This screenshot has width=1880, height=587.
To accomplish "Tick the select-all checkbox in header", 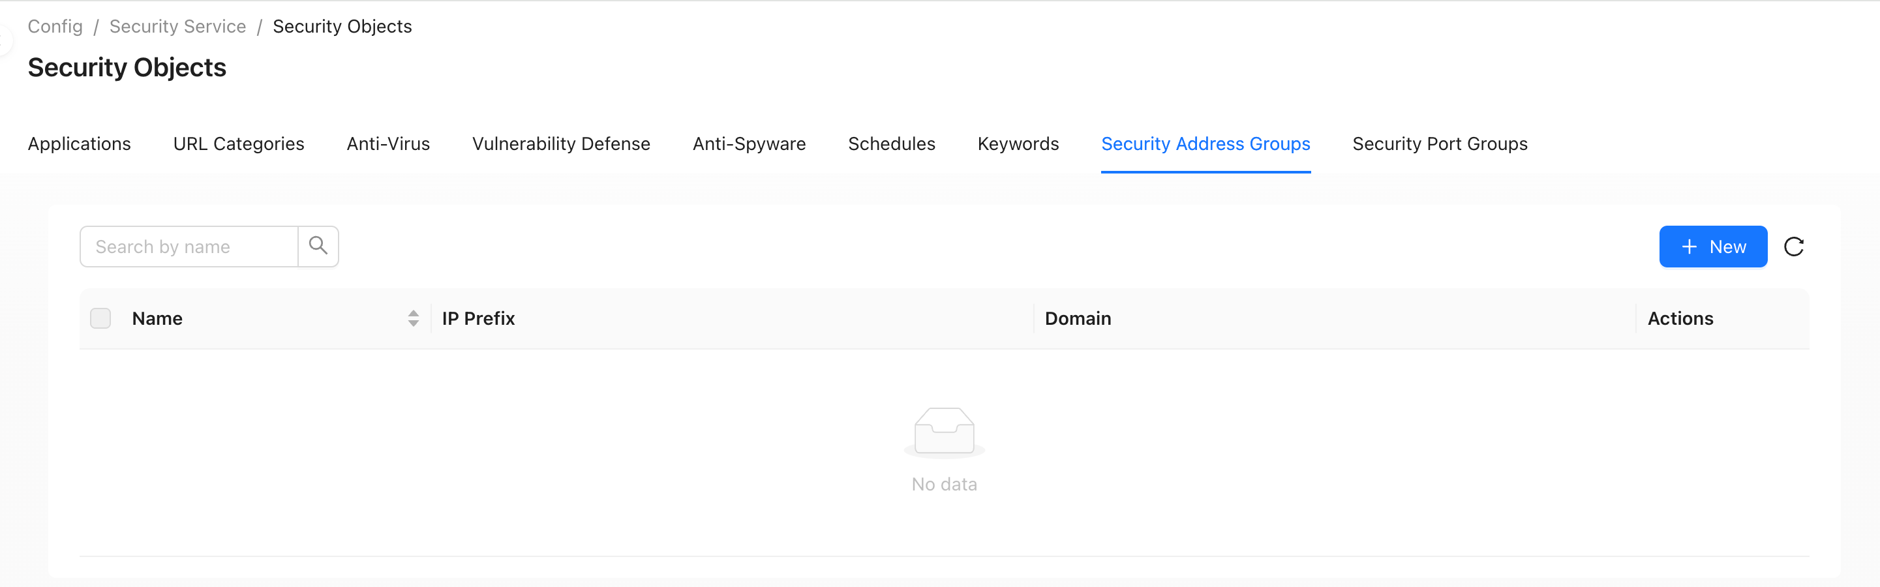I will 100,318.
